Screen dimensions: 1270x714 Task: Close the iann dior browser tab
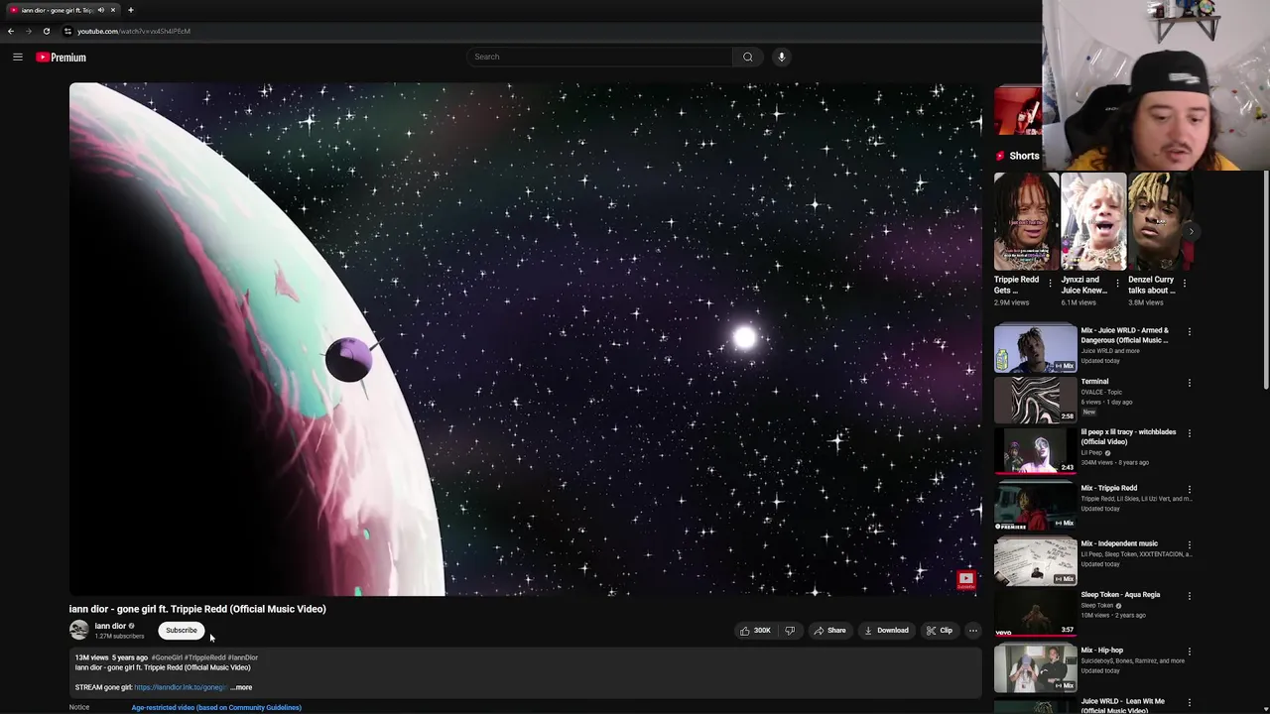pos(113,10)
